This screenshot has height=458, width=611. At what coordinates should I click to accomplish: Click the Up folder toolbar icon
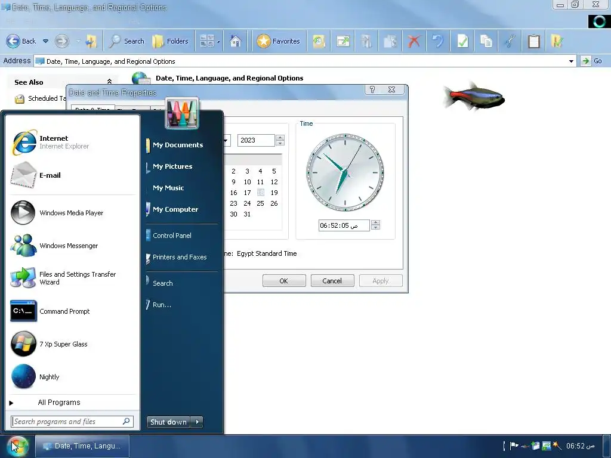click(x=91, y=41)
